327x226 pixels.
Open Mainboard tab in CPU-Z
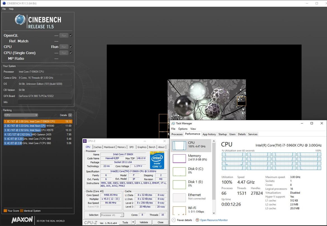point(109,147)
